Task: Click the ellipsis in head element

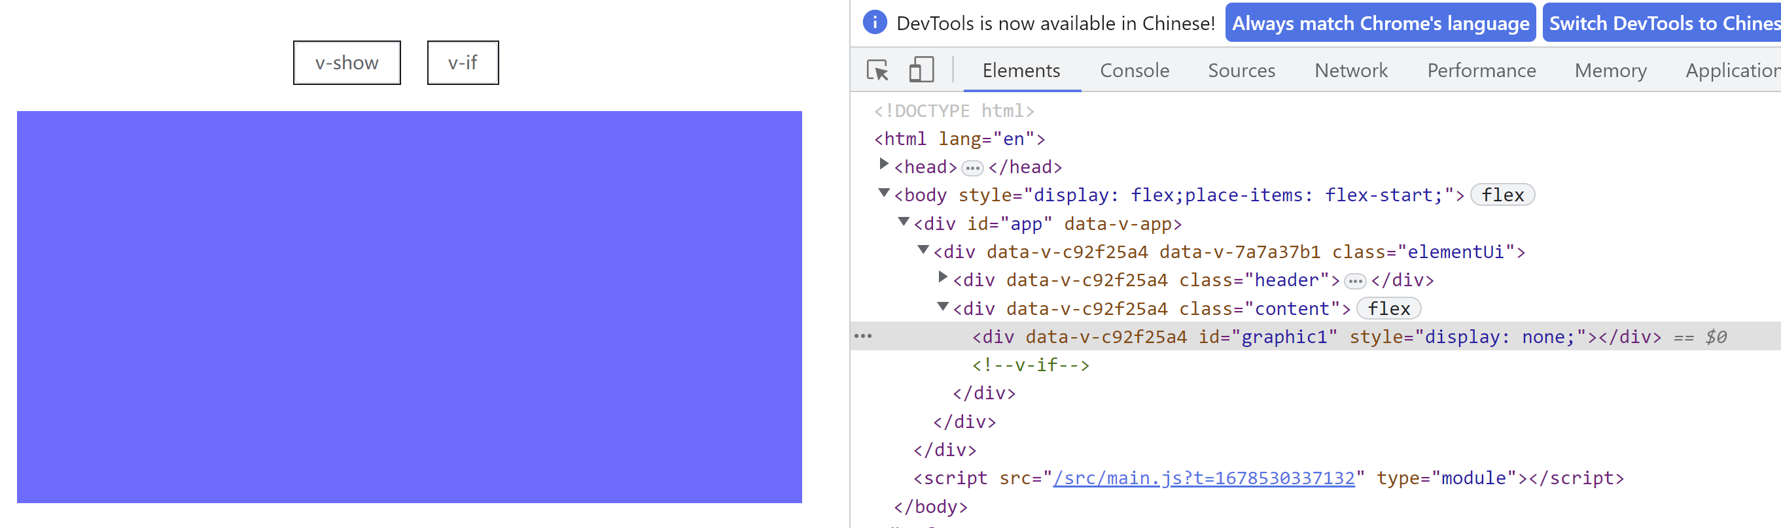Action: coord(972,169)
